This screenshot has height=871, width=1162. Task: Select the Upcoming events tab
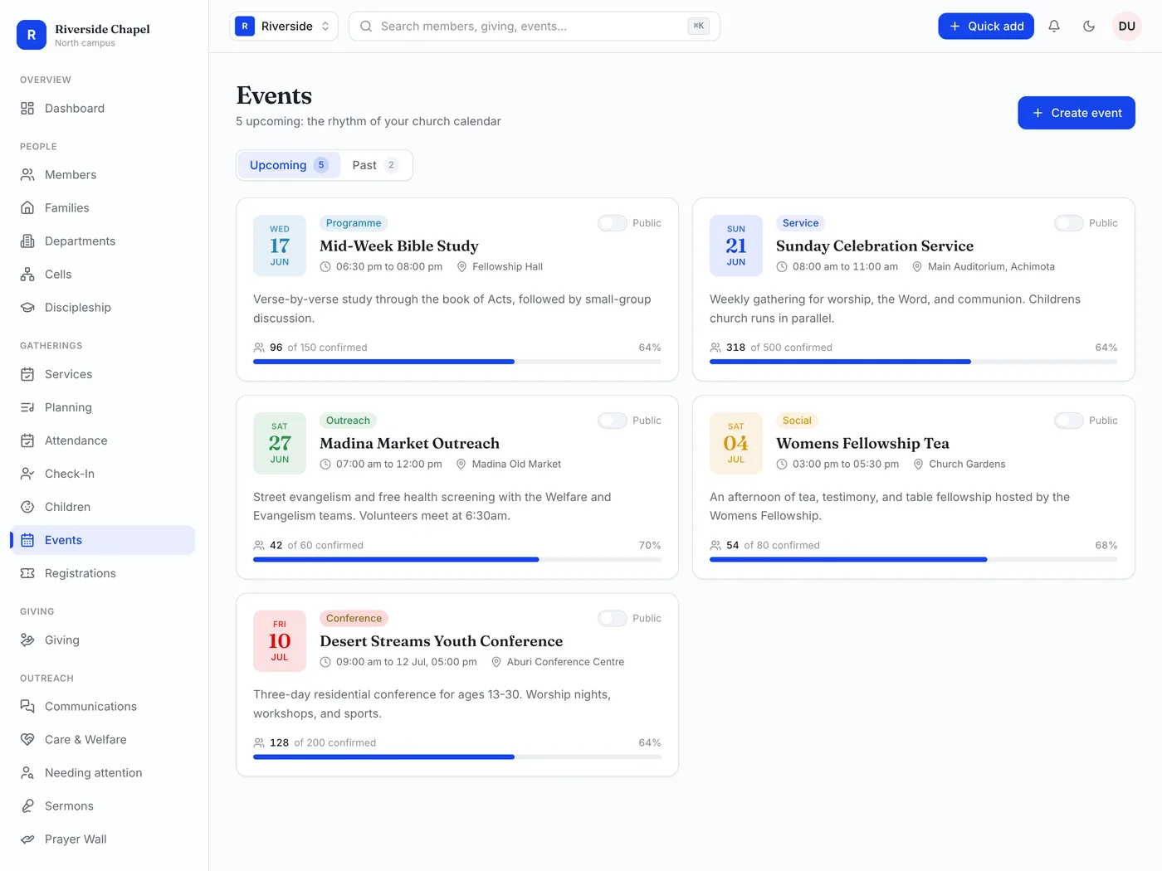point(289,165)
